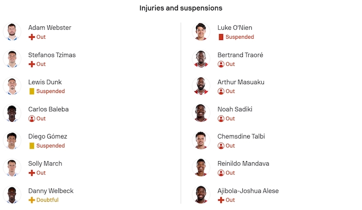The image size is (362, 210).
Task: Open Chemsdine Talbi player name link
Action: 242,136
